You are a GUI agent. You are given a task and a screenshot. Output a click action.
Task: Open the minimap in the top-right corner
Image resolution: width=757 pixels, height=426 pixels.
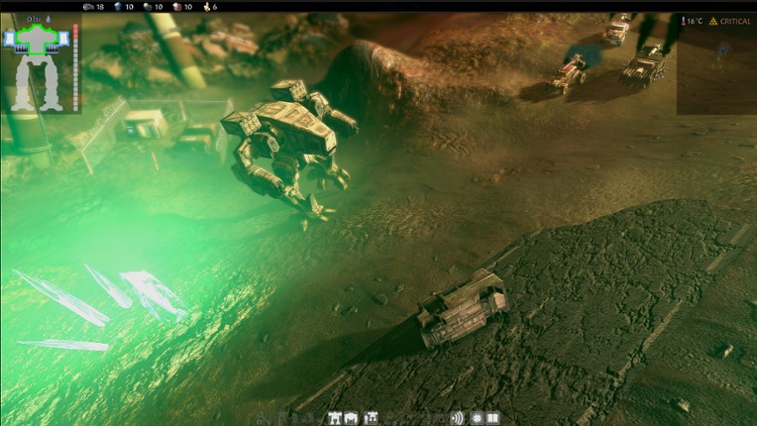(x=716, y=71)
